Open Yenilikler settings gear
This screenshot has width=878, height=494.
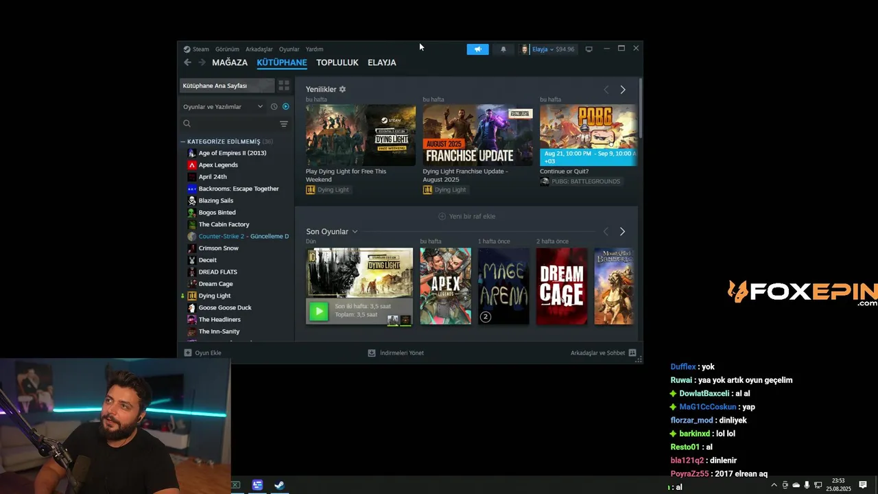[x=342, y=89]
